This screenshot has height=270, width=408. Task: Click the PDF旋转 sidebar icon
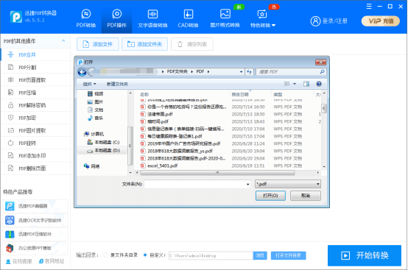tap(10, 143)
